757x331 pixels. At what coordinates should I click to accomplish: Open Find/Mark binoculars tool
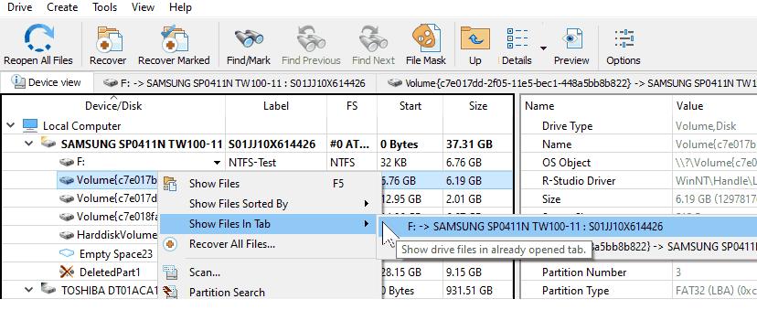248,39
